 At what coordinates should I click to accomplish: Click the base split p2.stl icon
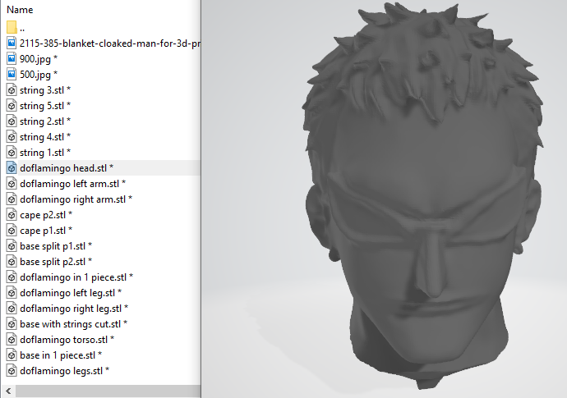12,261
